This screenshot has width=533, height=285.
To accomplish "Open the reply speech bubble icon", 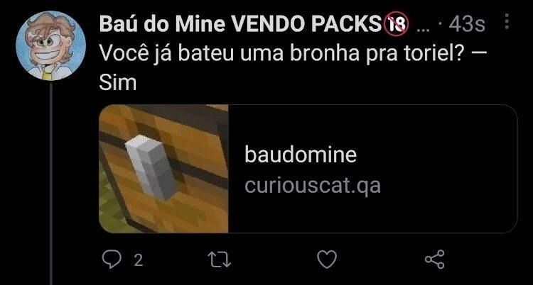I will click(x=112, y=260).
